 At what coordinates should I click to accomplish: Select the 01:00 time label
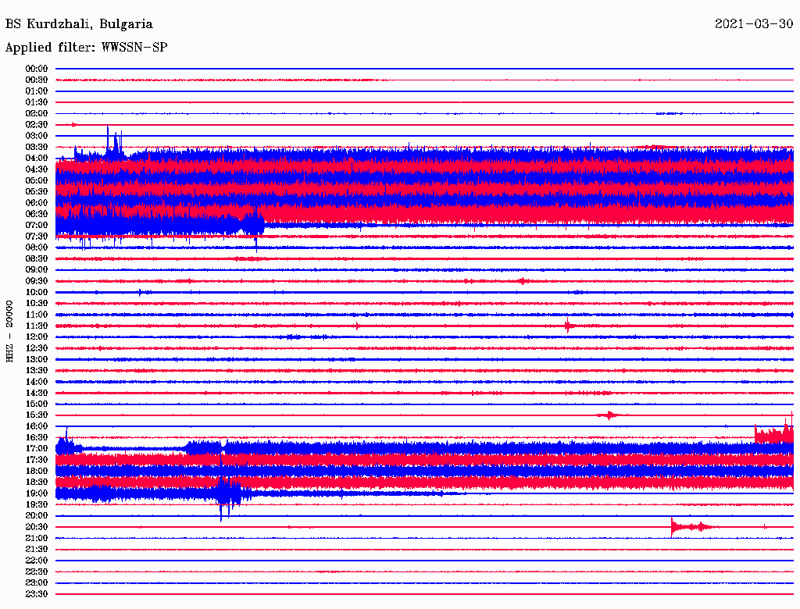click(x=37, y=91)
